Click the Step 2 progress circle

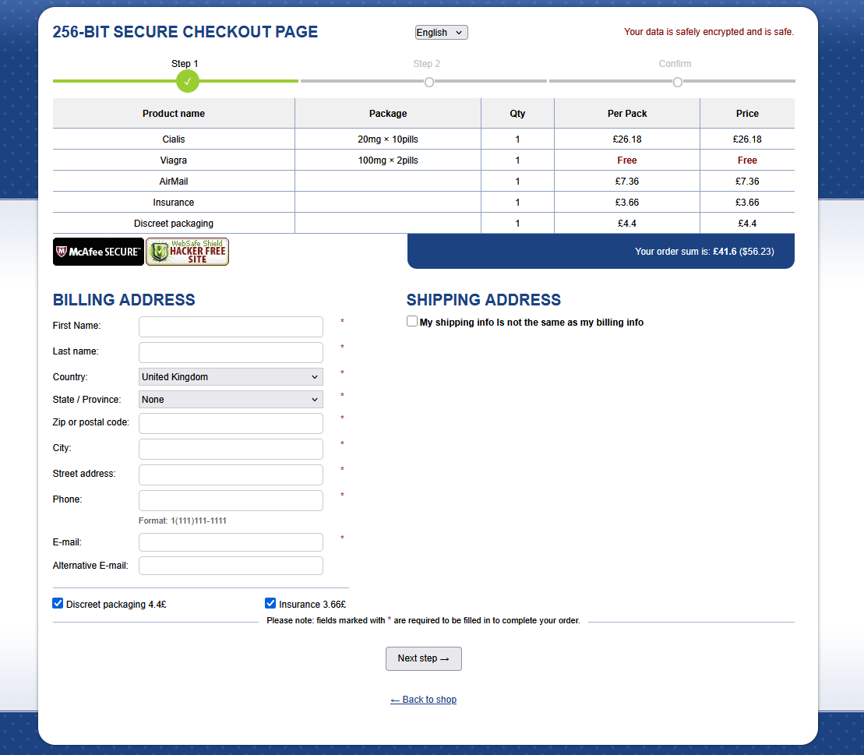tap(429, 82)
